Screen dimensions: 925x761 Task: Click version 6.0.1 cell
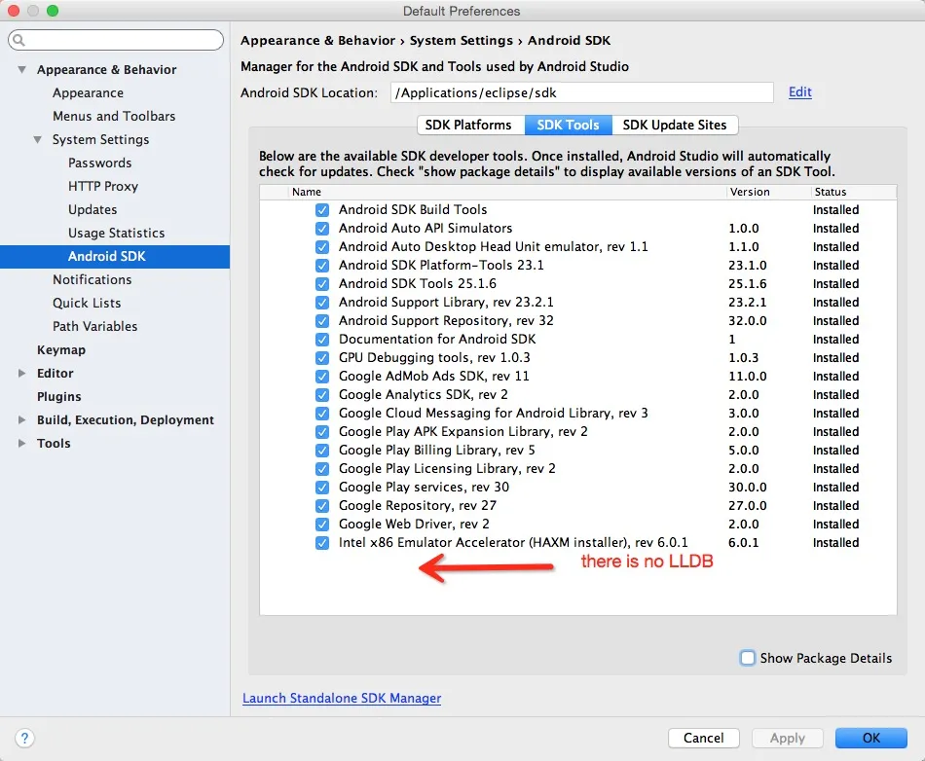click(x=743, y=543)
